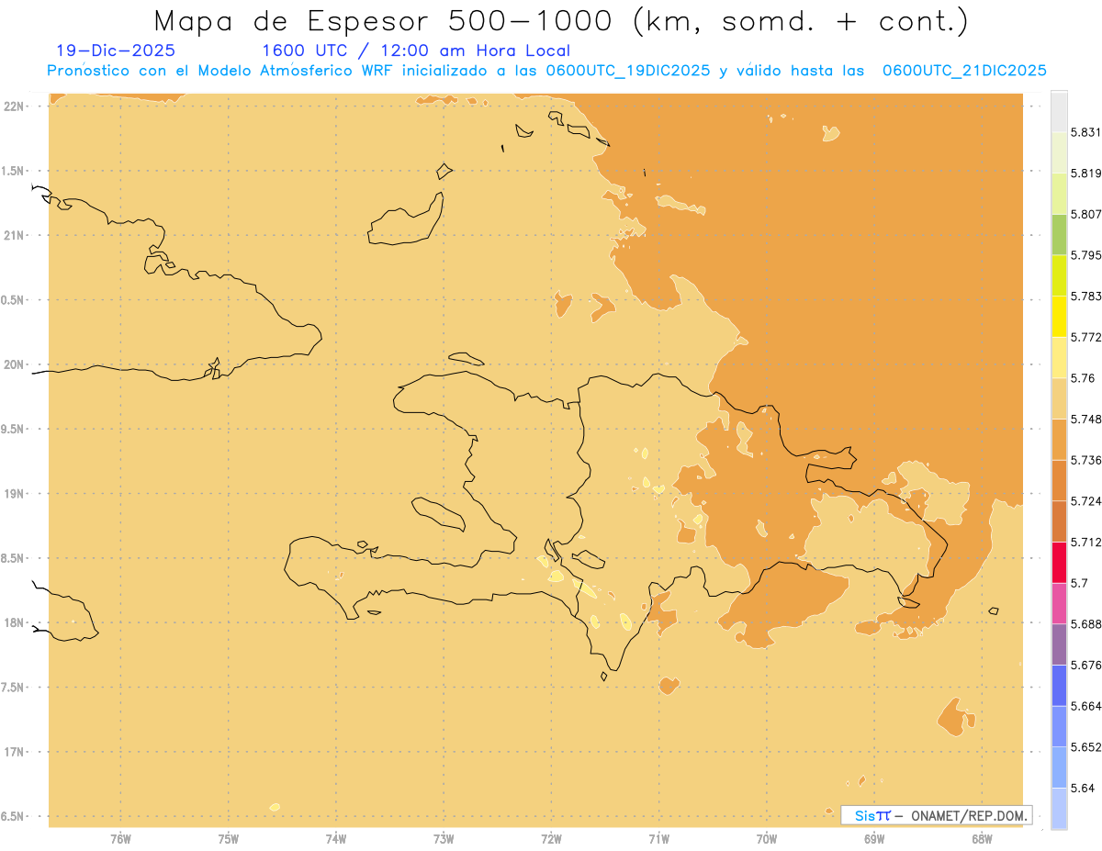Viewport: 1102px width, 851px height.
Task: Click the legend value 5.772
Action: pos(1086,337)
